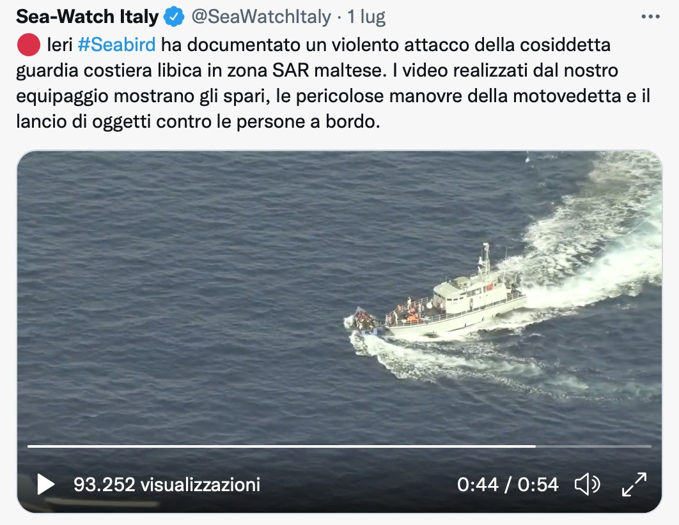Viewport: 679px width, 525px height.
Task: Click the blue verified badge
Action: coord(174,17)
